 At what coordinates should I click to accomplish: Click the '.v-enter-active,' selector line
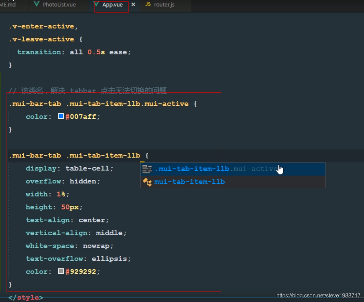click(43, 26)
